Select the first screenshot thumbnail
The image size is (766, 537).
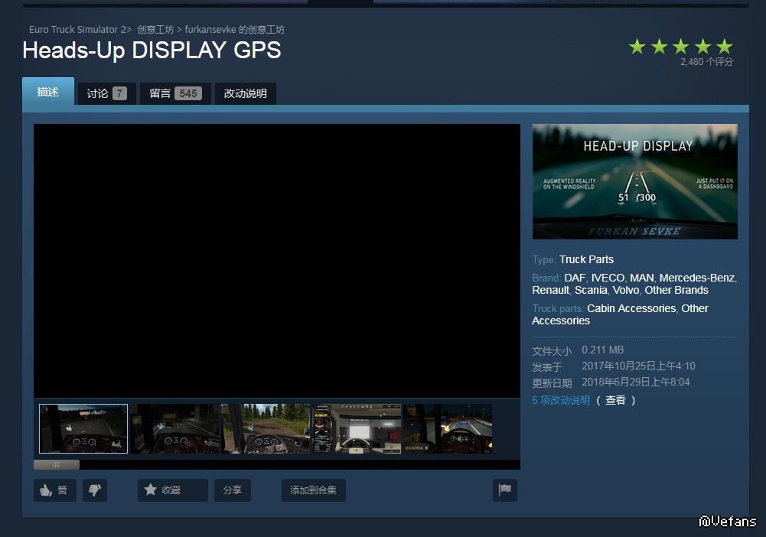point(83,428)
